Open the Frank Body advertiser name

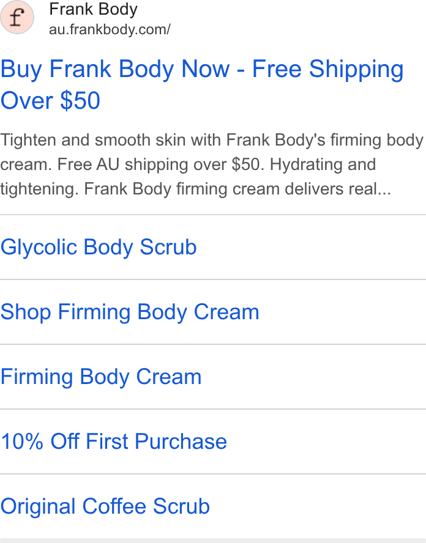(93, 10)
